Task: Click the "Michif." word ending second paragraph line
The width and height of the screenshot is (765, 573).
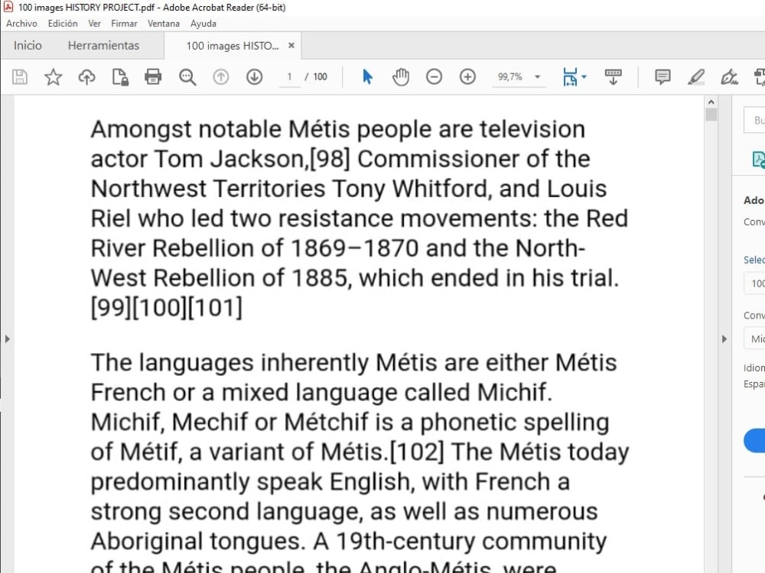Action: tap(515, 392)
